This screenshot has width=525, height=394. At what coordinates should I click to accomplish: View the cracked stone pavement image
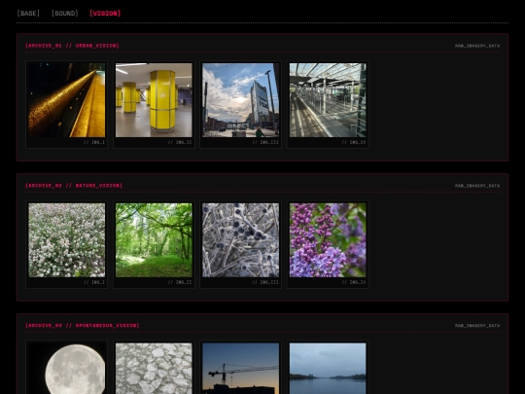coord(154,369)
